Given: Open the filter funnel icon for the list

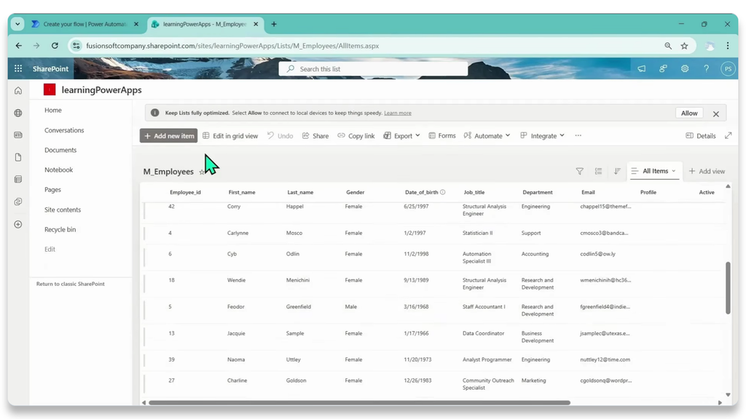Looking at the screenshot, I should coord(579,171).
